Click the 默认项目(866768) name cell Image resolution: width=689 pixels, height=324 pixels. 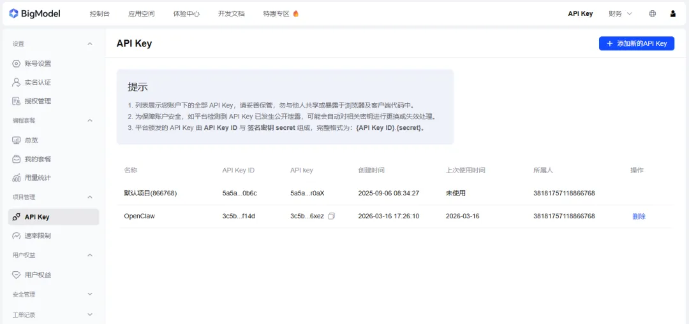point(151,193)
